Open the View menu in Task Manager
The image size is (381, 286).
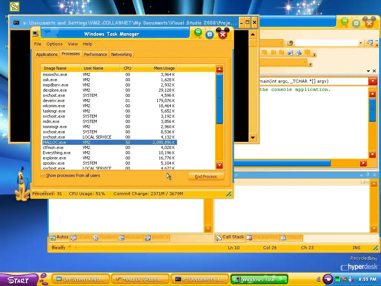[73, 44]
